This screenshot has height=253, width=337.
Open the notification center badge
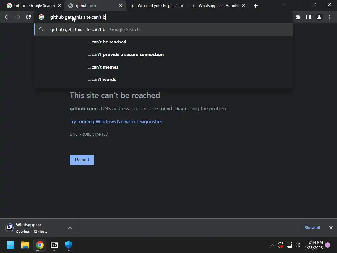[x=328, y=245]
